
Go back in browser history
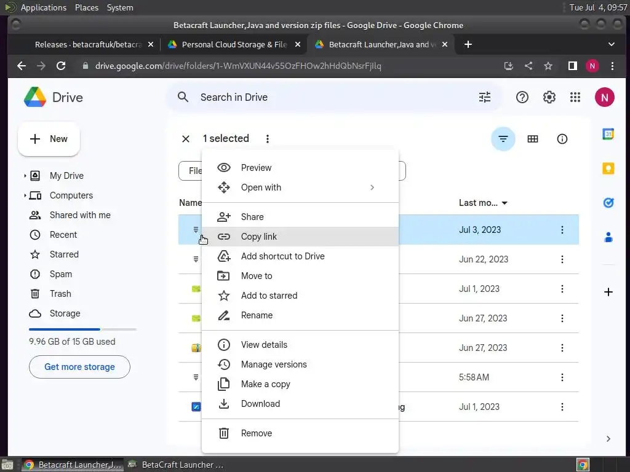pyautogui.click(x=22, y=66)
